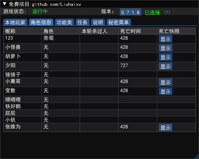The image size is (199, 159).
Task: Select the nickname 小熏哥
Action: pyautogui.click(x=13, y=81)
